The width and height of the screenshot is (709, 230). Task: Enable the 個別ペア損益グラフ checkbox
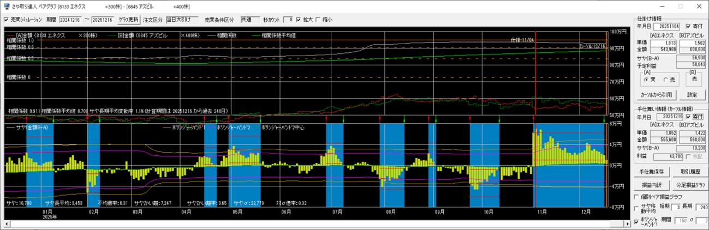click(x=636, y=196)
